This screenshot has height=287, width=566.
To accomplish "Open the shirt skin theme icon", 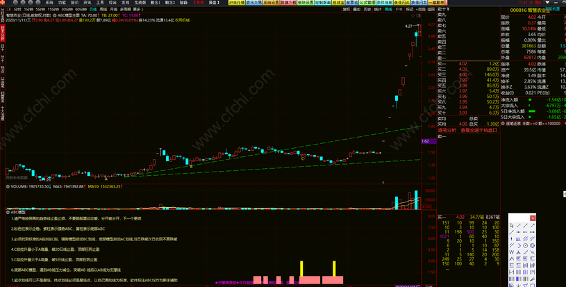I will pyautogui.click(x=547, y=3).
